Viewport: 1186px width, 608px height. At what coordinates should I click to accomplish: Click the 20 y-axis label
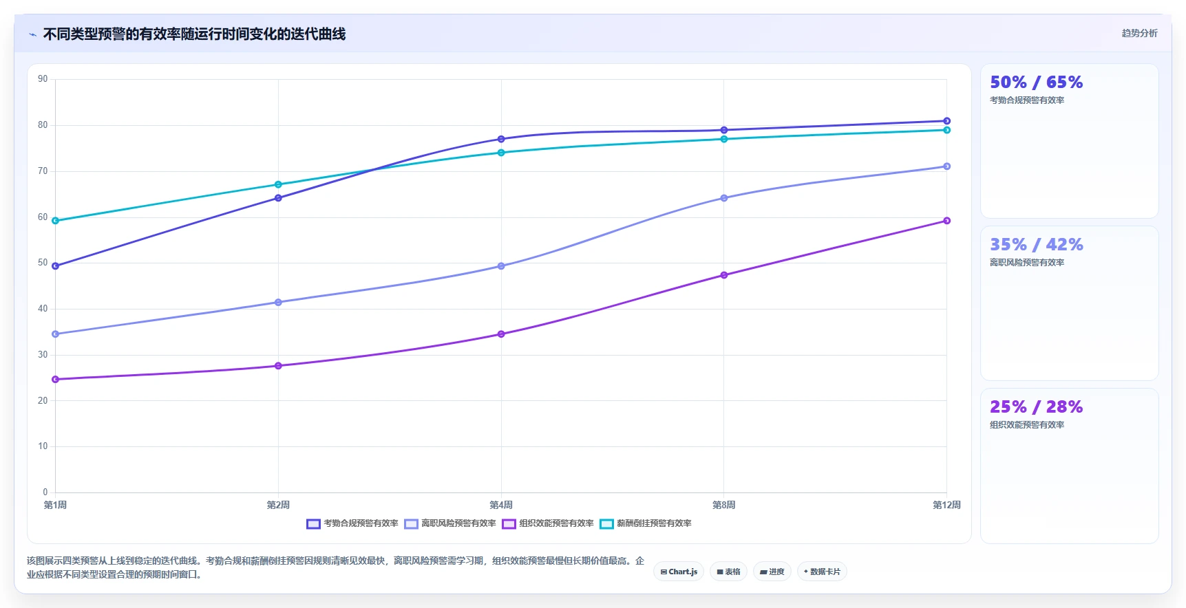(x=43, y=401)
